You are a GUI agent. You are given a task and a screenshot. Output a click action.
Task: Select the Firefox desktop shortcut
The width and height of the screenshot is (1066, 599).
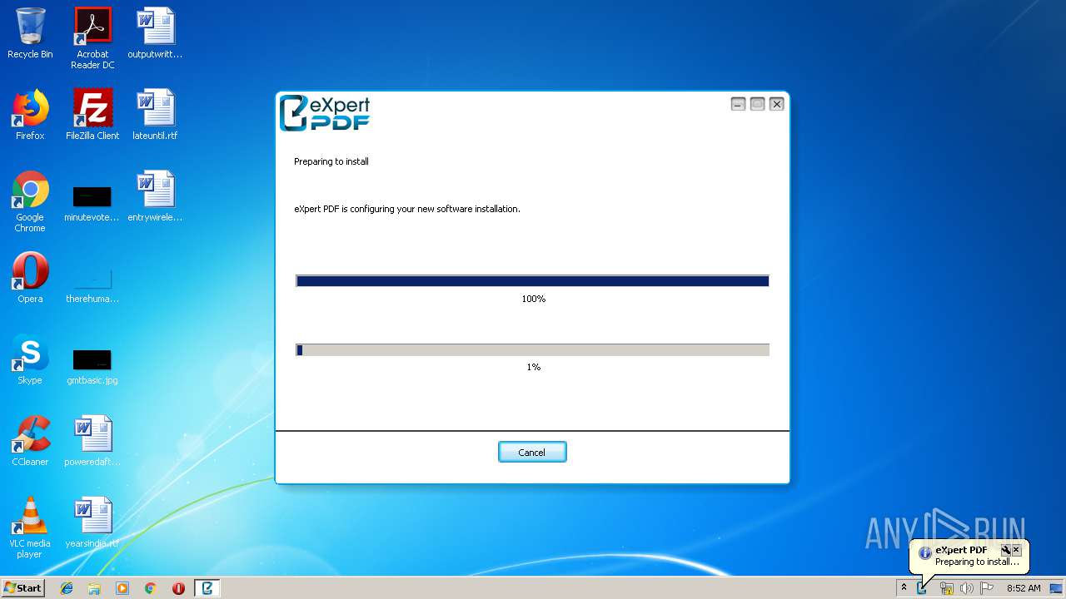pyautogui.click(x=30, y=115)
